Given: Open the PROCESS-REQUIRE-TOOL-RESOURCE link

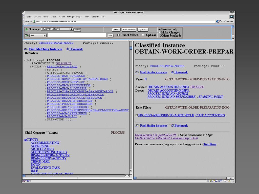Looking at the screenshot, I should (74, 98).
